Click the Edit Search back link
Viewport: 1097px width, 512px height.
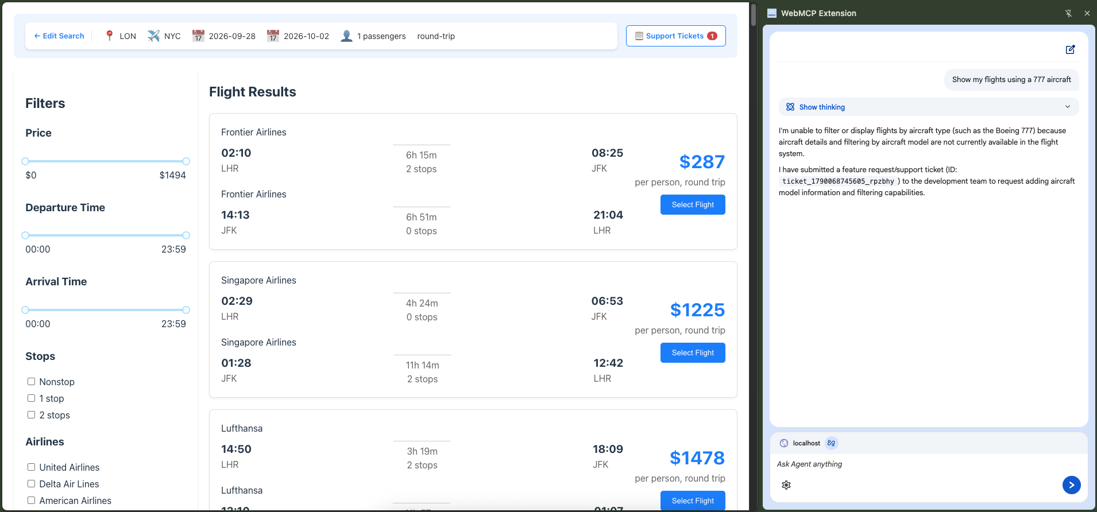pos(59,36)
